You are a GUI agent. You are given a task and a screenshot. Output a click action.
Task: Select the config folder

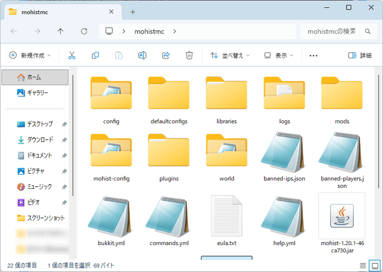point(111,100)
